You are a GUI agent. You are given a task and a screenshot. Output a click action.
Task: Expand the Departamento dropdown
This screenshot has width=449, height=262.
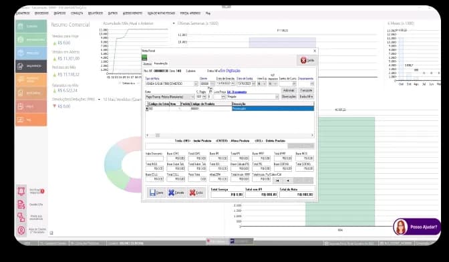(312, 84)
